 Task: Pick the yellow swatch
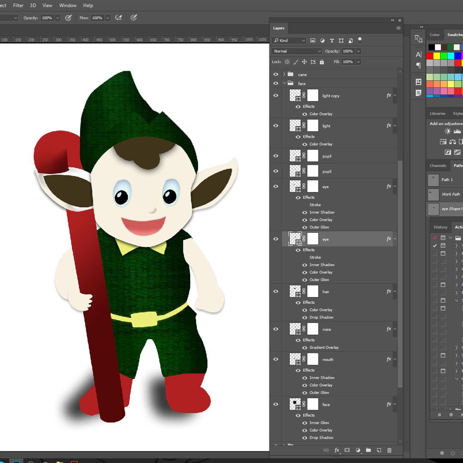pyautogui.click(x=436, y=56)
